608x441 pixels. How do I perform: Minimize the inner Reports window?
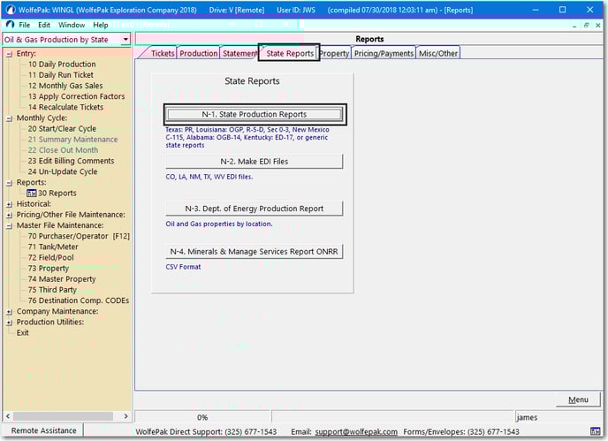574,26
